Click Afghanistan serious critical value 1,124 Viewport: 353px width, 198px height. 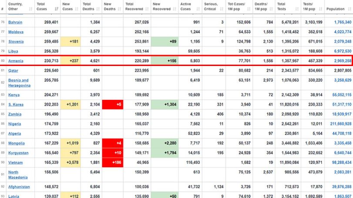click(x=218, y=187)
